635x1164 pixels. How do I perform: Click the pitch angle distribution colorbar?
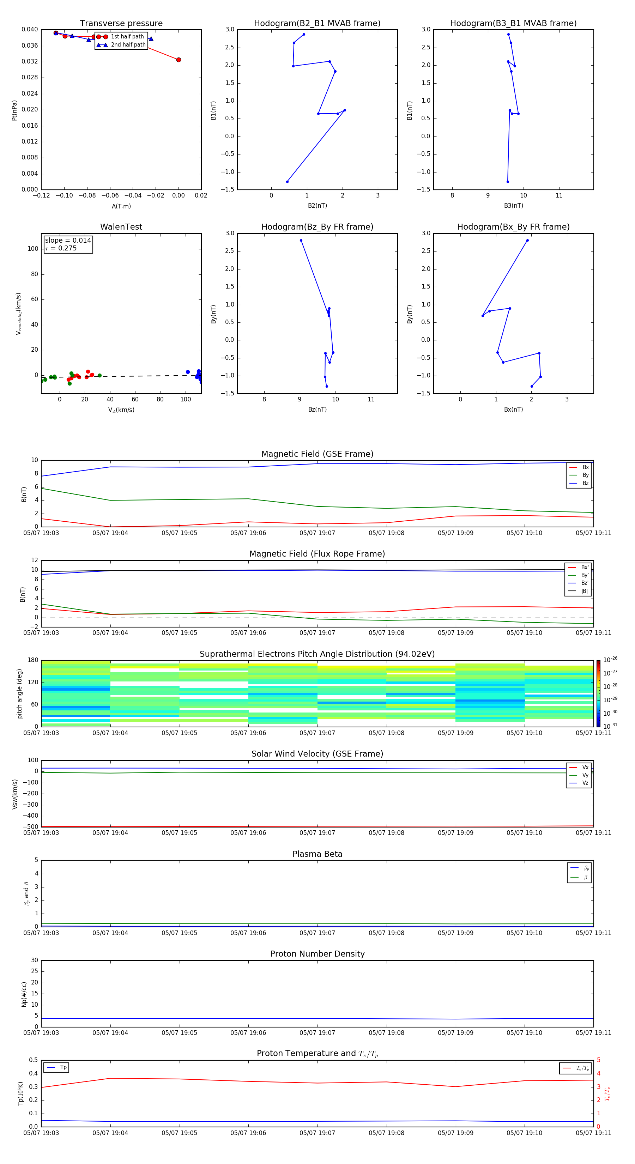coord(598,693)
